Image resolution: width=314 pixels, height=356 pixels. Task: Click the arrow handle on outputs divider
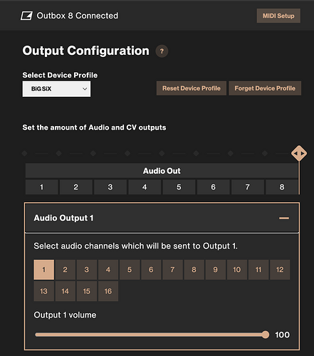(299, 153)
